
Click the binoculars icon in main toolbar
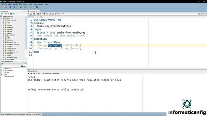click(x=37, y=7)
